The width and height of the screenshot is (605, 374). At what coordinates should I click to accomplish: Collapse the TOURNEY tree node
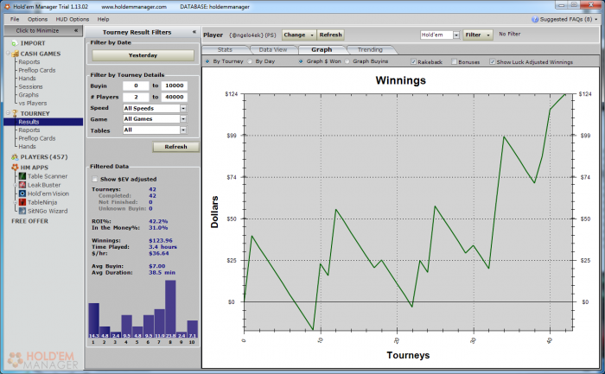point(8,112)
